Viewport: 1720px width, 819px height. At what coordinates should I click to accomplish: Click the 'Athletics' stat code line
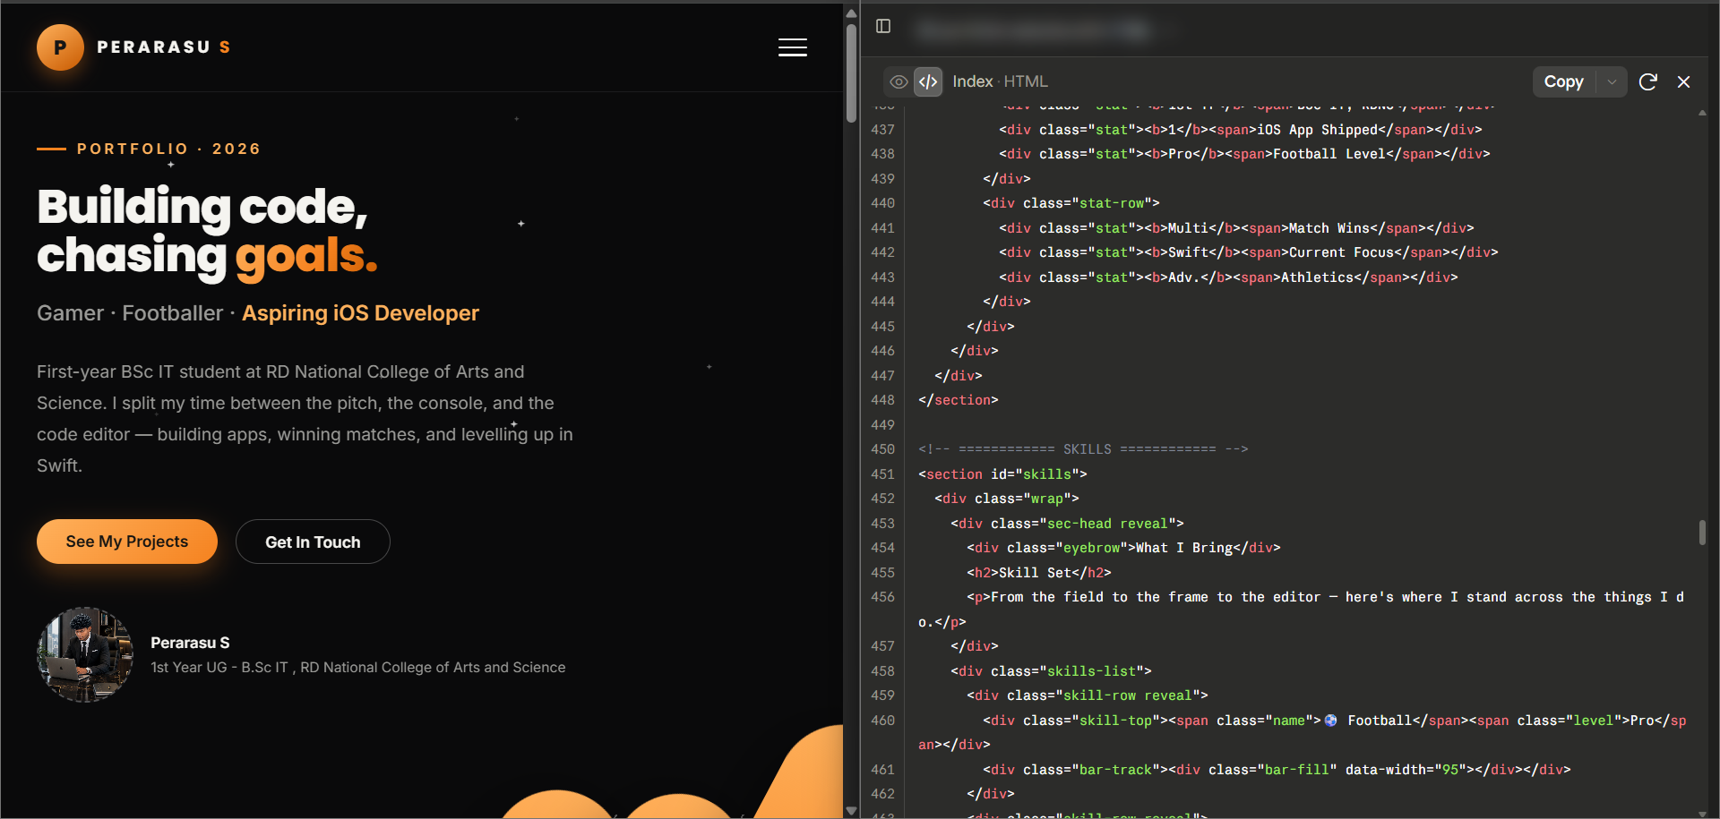click(1228, 277)
